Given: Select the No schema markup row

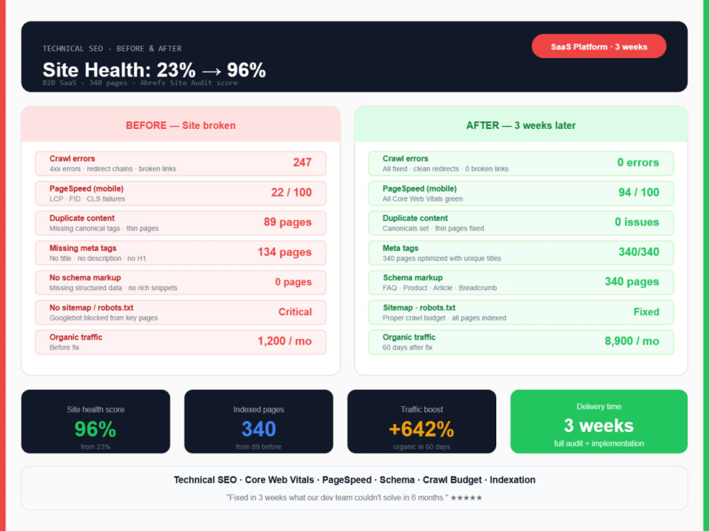Looking at the screenshot, I should [181, 282].
